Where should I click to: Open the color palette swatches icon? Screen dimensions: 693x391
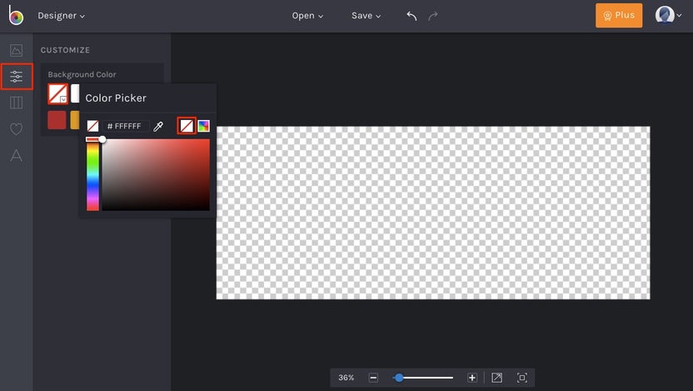click(x=204, y=126)
